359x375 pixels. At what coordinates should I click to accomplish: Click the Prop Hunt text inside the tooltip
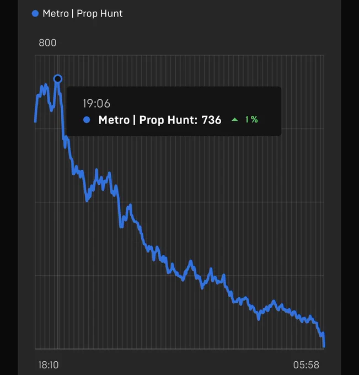point(168,120)
